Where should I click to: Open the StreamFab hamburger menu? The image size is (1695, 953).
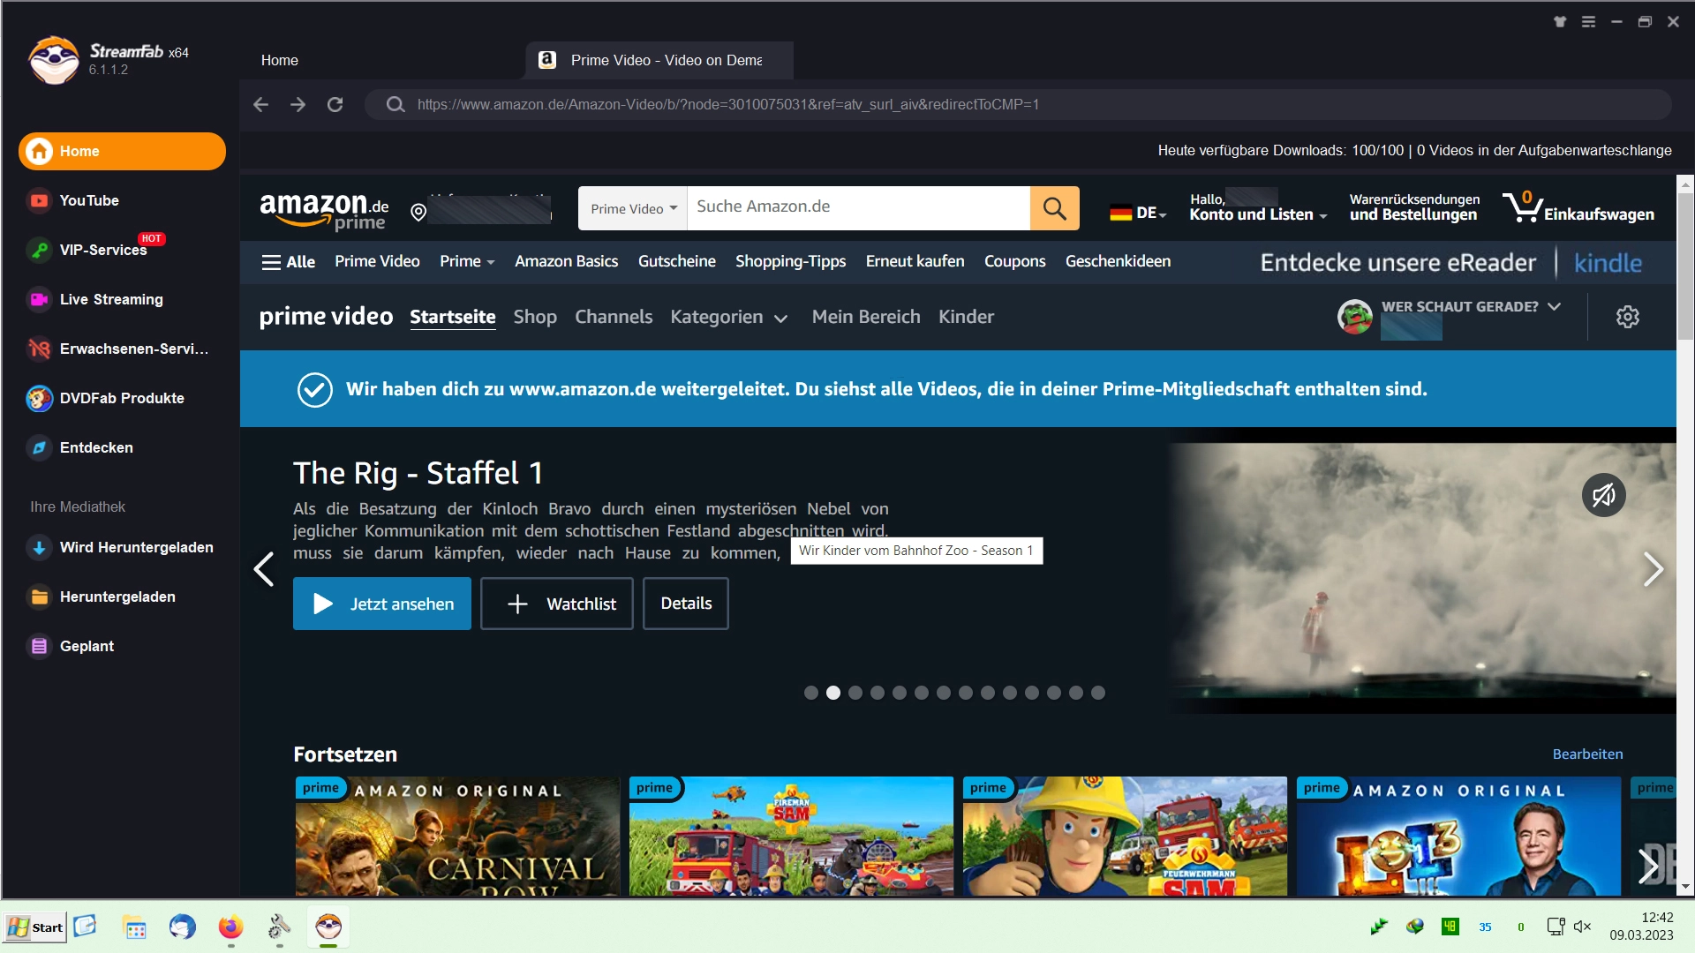click(x=1588, y=22)
